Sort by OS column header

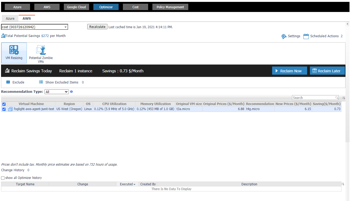[88, 104]
